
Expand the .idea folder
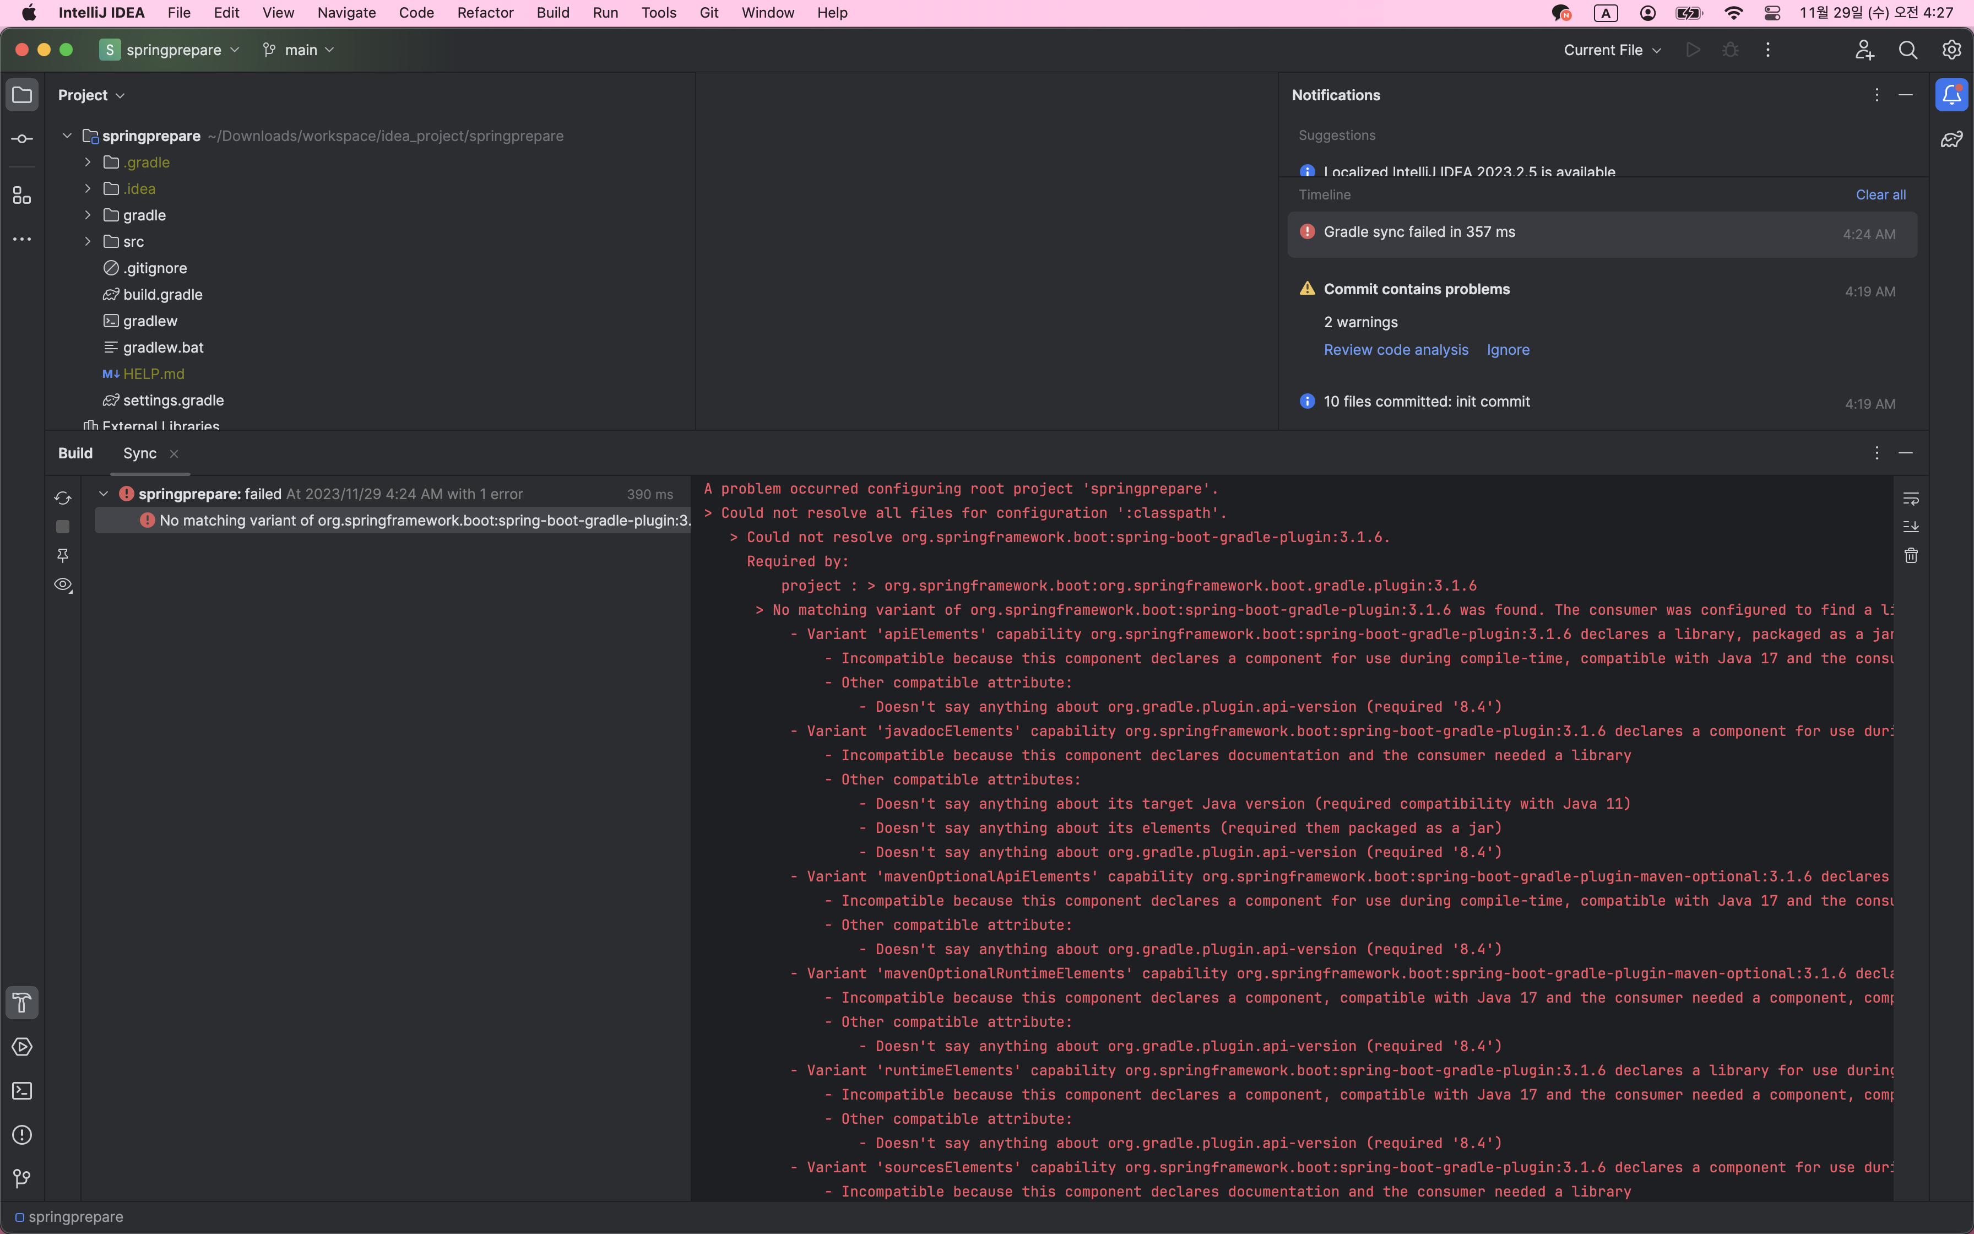(x=88, y=188)
